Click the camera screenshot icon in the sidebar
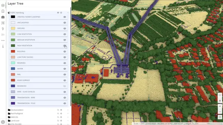The width and height of the screenshot is (223, 125). point(3,17)
